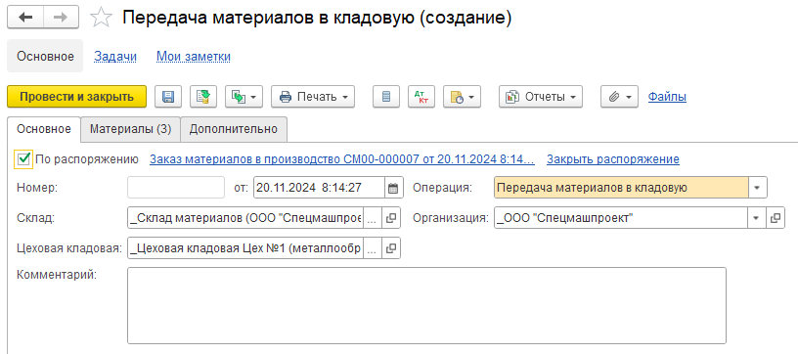Open the reminder document dropdown

point(463,97)
